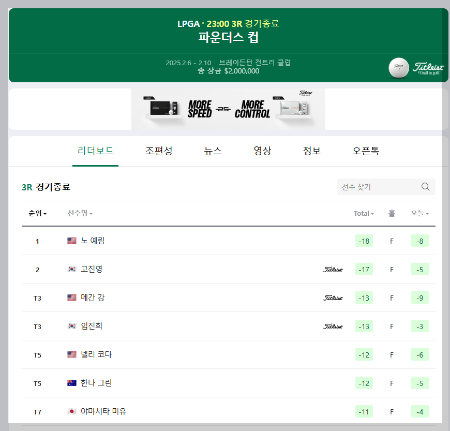Open the 뉴스 tab
Image resolution: width=450 pixels, height=431 pixels.
click(213, 151)
